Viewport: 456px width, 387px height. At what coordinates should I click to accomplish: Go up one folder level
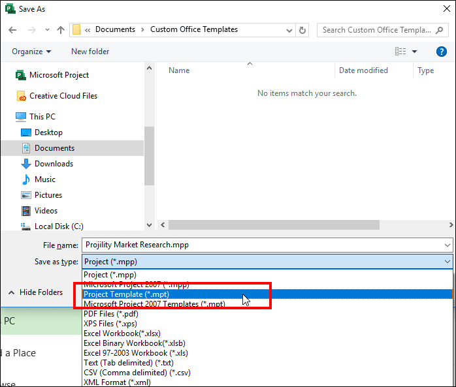point(61,30)
